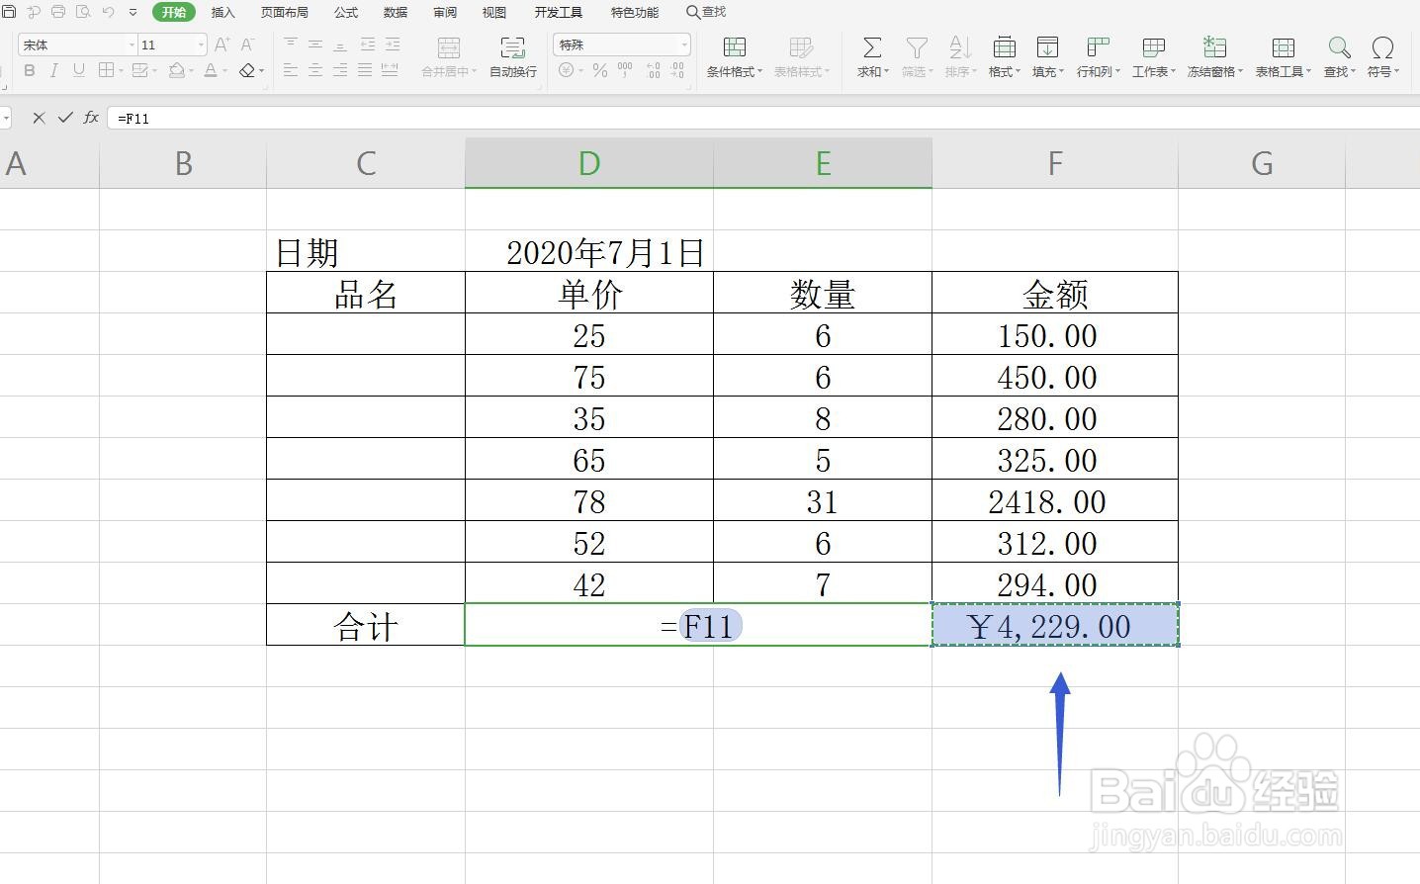
Task: Cancel formula entry with the X button
Action: point(39,118)
